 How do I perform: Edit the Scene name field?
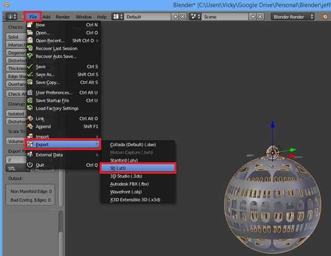225,17
